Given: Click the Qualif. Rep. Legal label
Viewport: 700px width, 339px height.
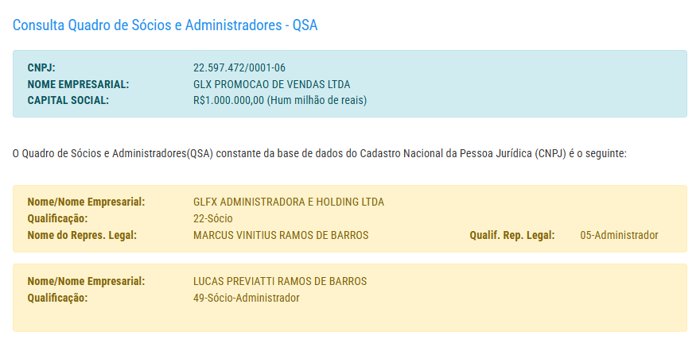Looking at the screenshot, I should [511, 235].
